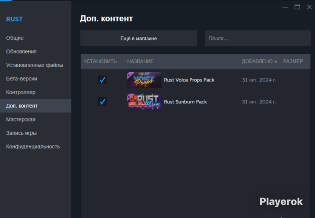Toggle the ДОБАВЛЕНО sort arrow
Image resolution: width=315 pixels, height=218 pixels.
click(276, 61)
